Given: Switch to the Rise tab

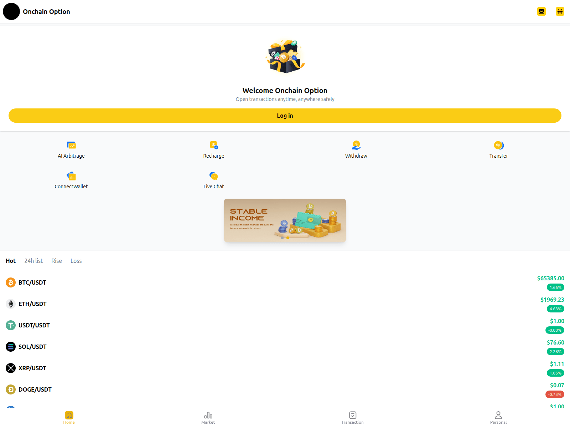Looking at the screenshot, I should (57, 261).
